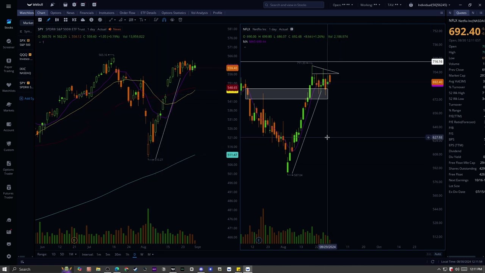Open the settings hexagon icon in sidebar
Viewport: 485px width, 273px height.
tap(9, 256)
